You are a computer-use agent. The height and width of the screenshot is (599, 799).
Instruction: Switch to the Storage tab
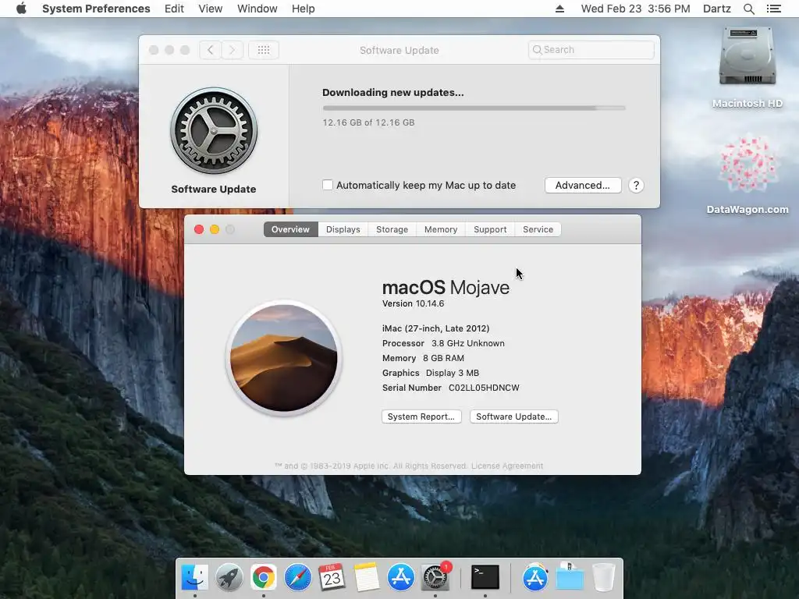pos(392,229)
